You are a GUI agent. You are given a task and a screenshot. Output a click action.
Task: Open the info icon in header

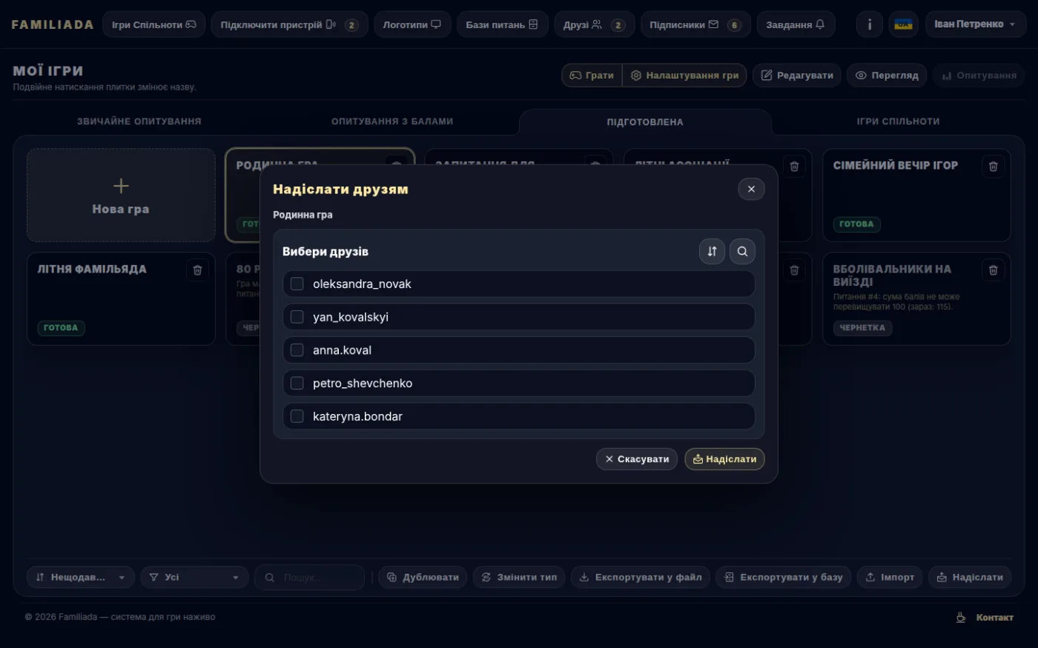click(870, 24)
